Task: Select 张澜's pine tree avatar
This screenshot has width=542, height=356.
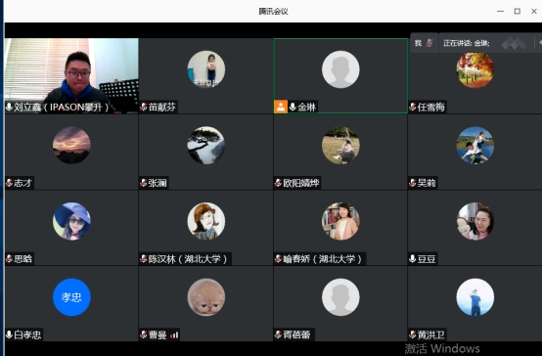Action: click(206, 145)
